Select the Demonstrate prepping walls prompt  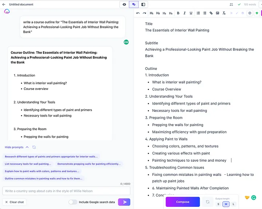(x=89, y=164)
